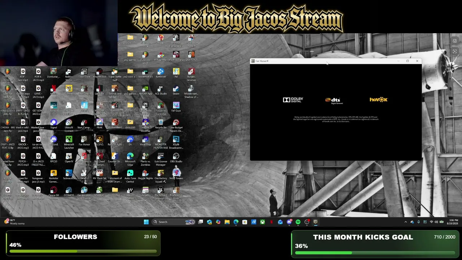Image resolution: width=462 pixels, height=260 pixels.
Task: Open the NVIDIA App shortcut
Action: pos(145,90)
